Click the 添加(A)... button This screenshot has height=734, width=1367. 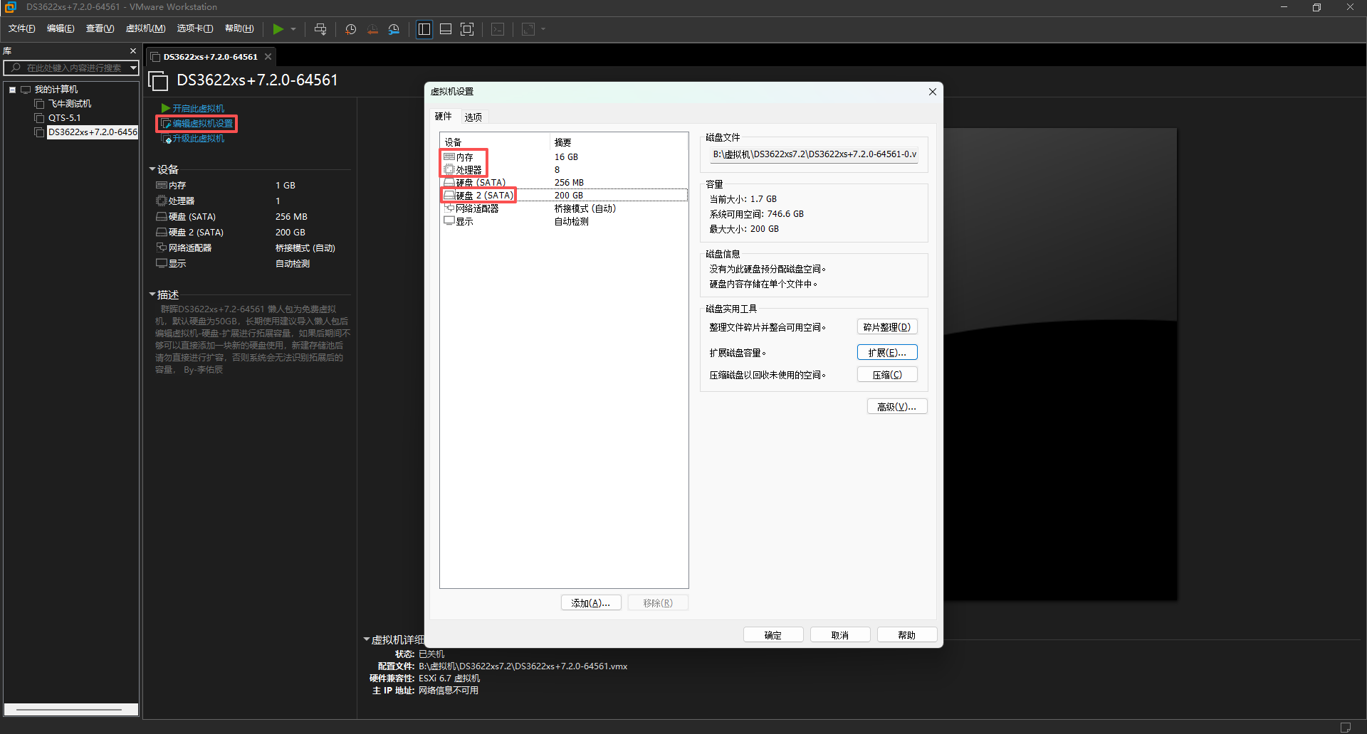pyautogui.click(x=590, y=603)
